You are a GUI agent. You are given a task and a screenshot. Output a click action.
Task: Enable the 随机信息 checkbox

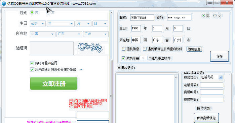pyautogui.click(x=124, y=49)
